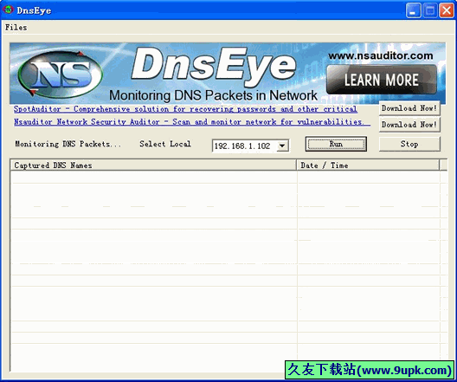
Task: Stop DNS monitoring with the Stop button
Action: [x=409, y=144]
